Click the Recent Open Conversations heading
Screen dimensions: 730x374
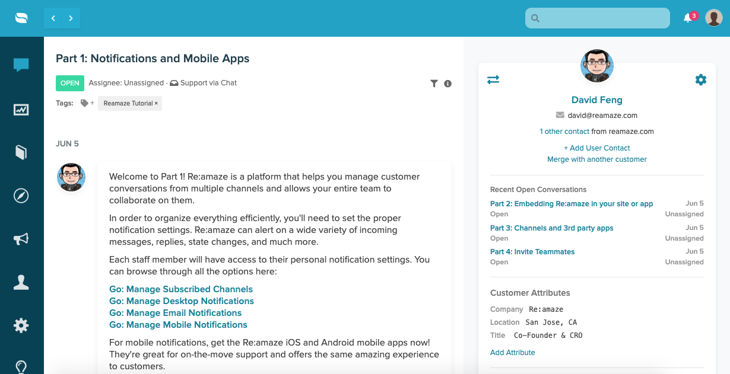tap(538, 190)
